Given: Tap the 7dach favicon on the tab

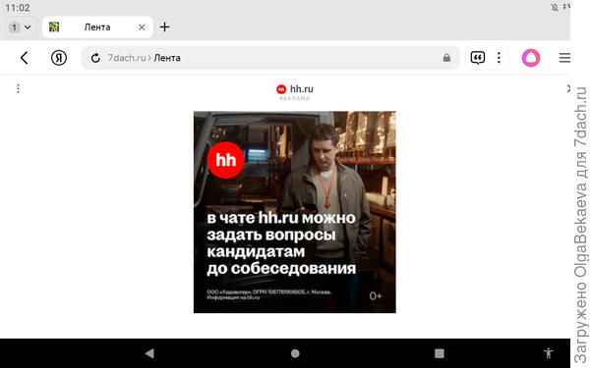Looking at the screenshot, I should coord(54,27).
